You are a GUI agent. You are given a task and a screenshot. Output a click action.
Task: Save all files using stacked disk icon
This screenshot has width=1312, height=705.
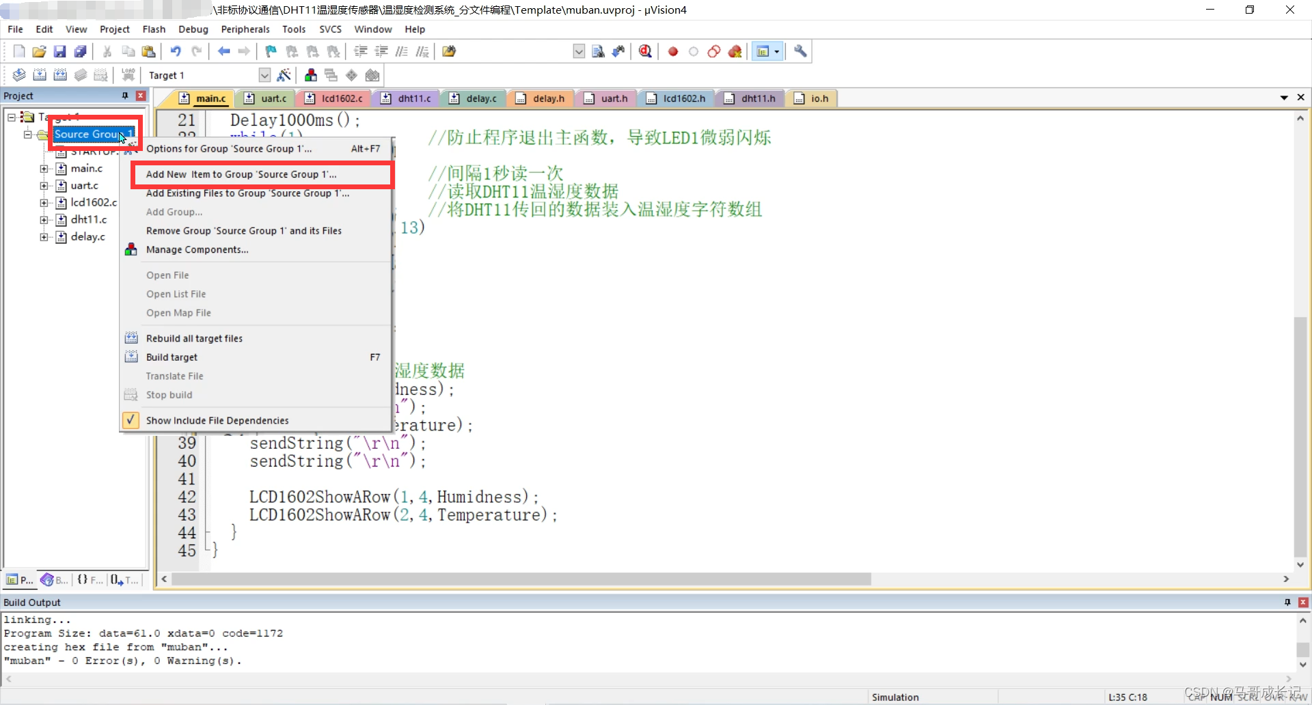(x=80, y=51)
